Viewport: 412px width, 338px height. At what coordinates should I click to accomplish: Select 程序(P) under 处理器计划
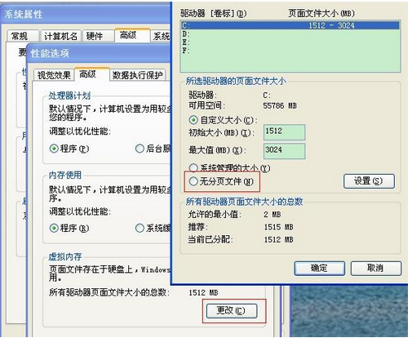(x=69, y=149)
